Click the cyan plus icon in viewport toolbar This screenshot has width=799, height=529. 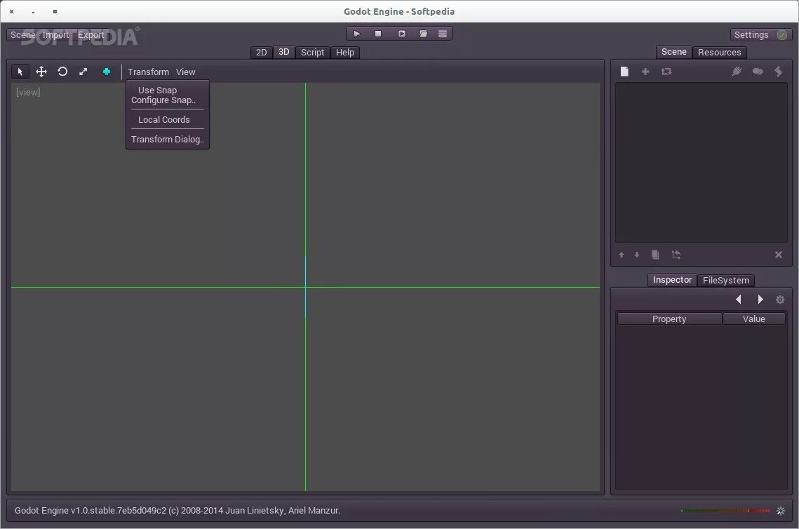(x=107, y=72)
